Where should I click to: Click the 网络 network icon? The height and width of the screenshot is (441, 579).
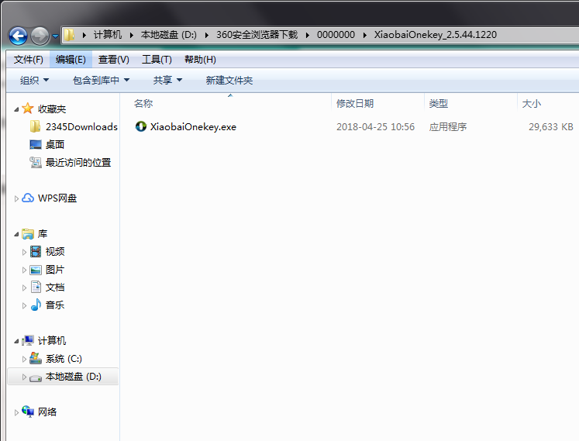pyautogui.click(x=28, y=412)
